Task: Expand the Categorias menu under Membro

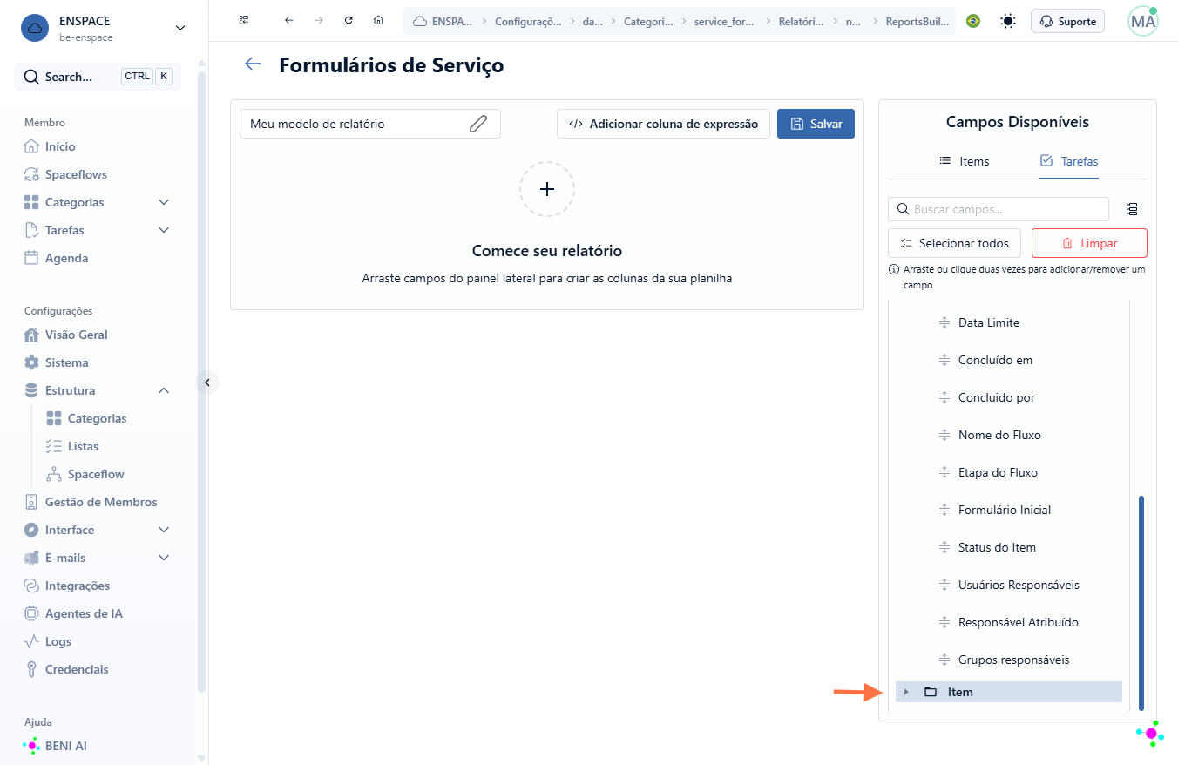Action: [164, 202]
